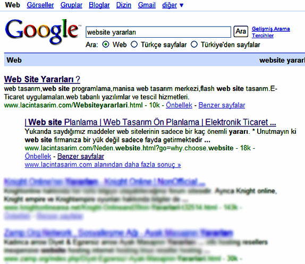Click the Ara search button
Viewport: 305px width, 264px height.
click(241, 31)
